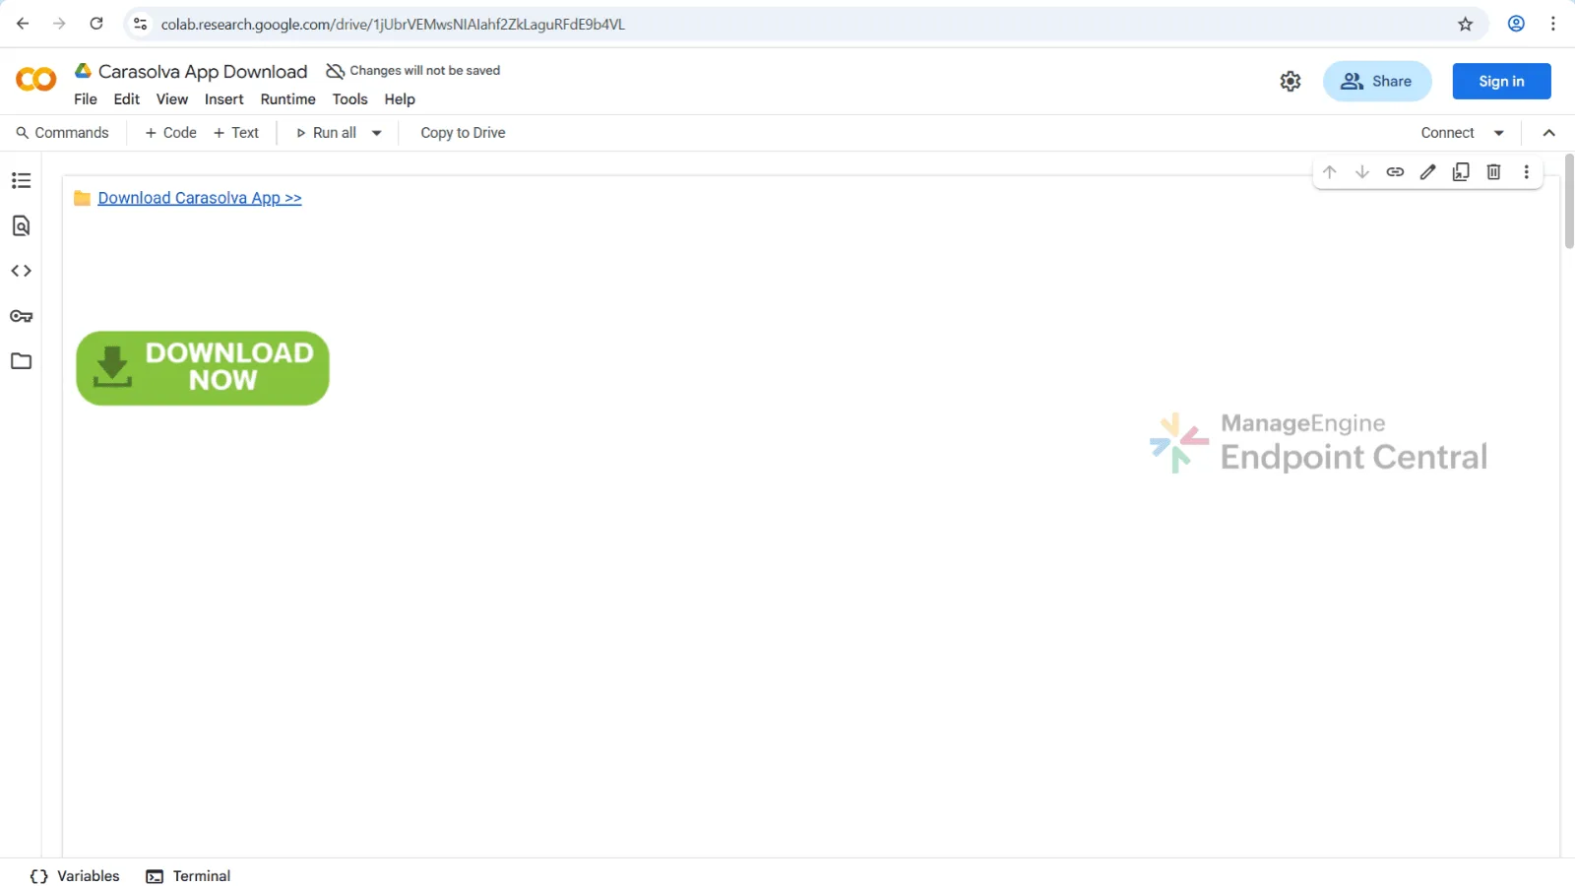Delete cell with trash icon

[x=1493, y=172]
